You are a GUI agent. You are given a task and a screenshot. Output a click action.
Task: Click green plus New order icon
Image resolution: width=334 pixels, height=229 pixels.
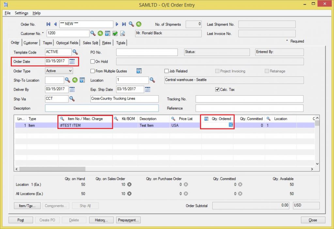(x=139, y=24)
